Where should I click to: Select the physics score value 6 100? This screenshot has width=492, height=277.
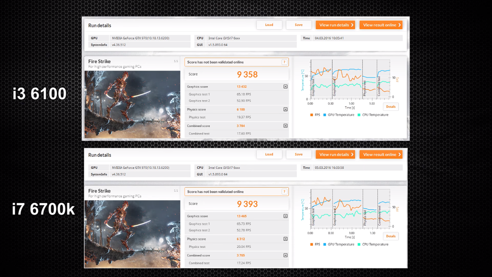pyautogui.click(x=241, y=110)
